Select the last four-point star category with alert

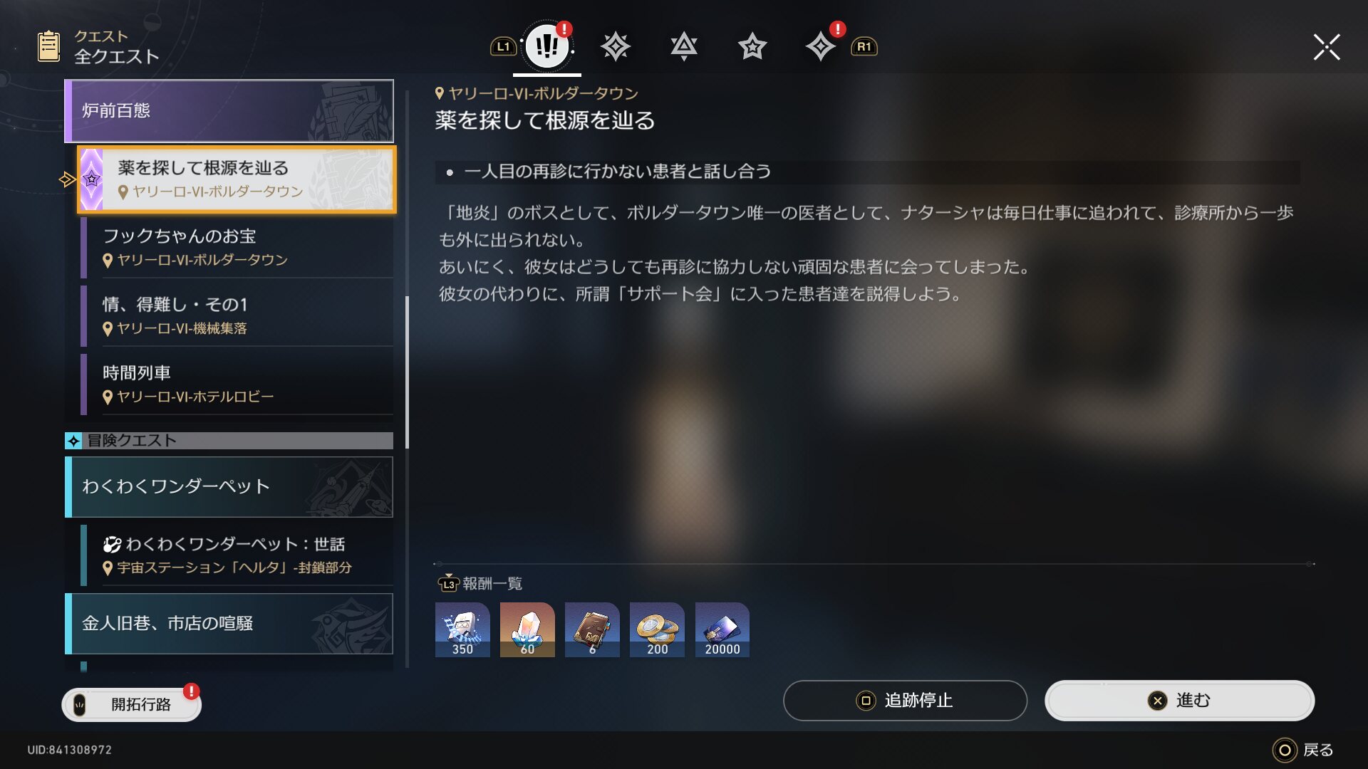click(x=821, y=47)
